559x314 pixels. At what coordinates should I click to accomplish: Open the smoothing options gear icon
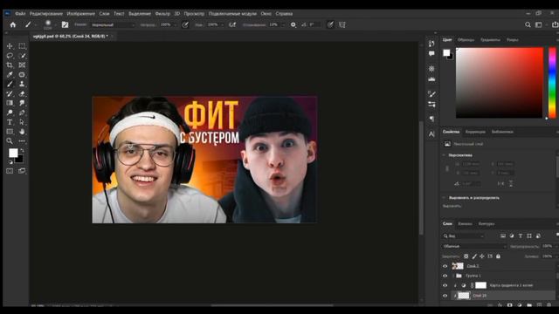pyautogui.click(x=293, y=24)
